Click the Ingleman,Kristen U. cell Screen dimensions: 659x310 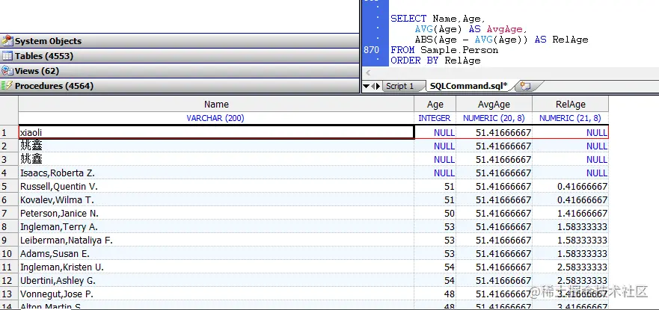point(216,267)
